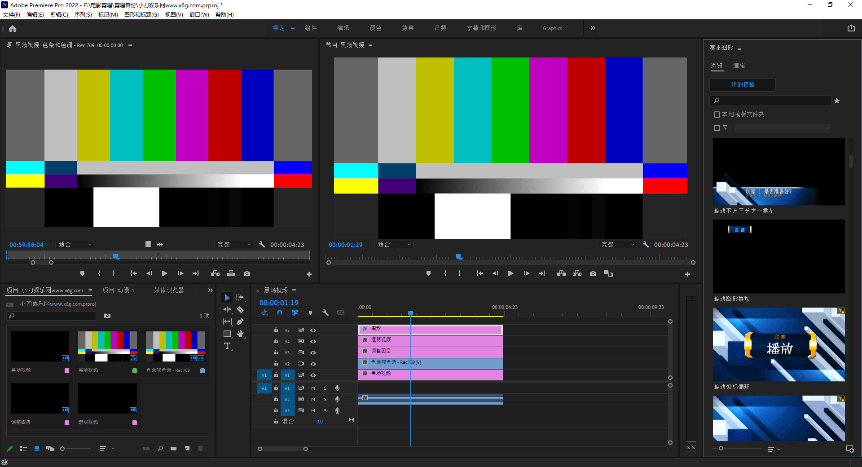This screenshot has width=862, height=467.
Task: Click the wrench icon for timeline settings
Action: pyautogui.click(x=326, y=313)
